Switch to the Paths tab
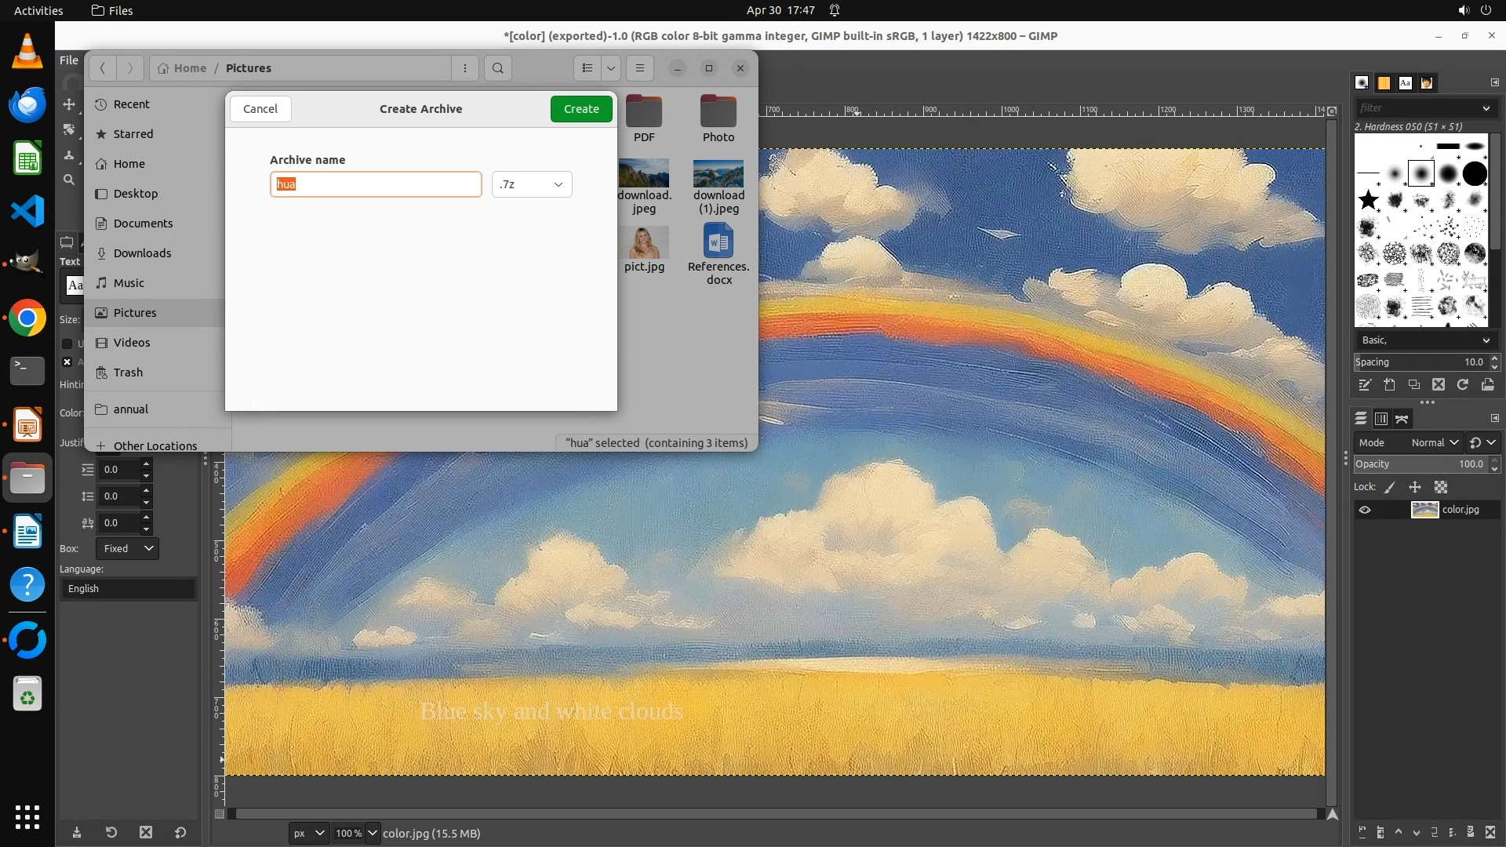Viewport: 1506px width, 847px height. [x=1402, y=419]
